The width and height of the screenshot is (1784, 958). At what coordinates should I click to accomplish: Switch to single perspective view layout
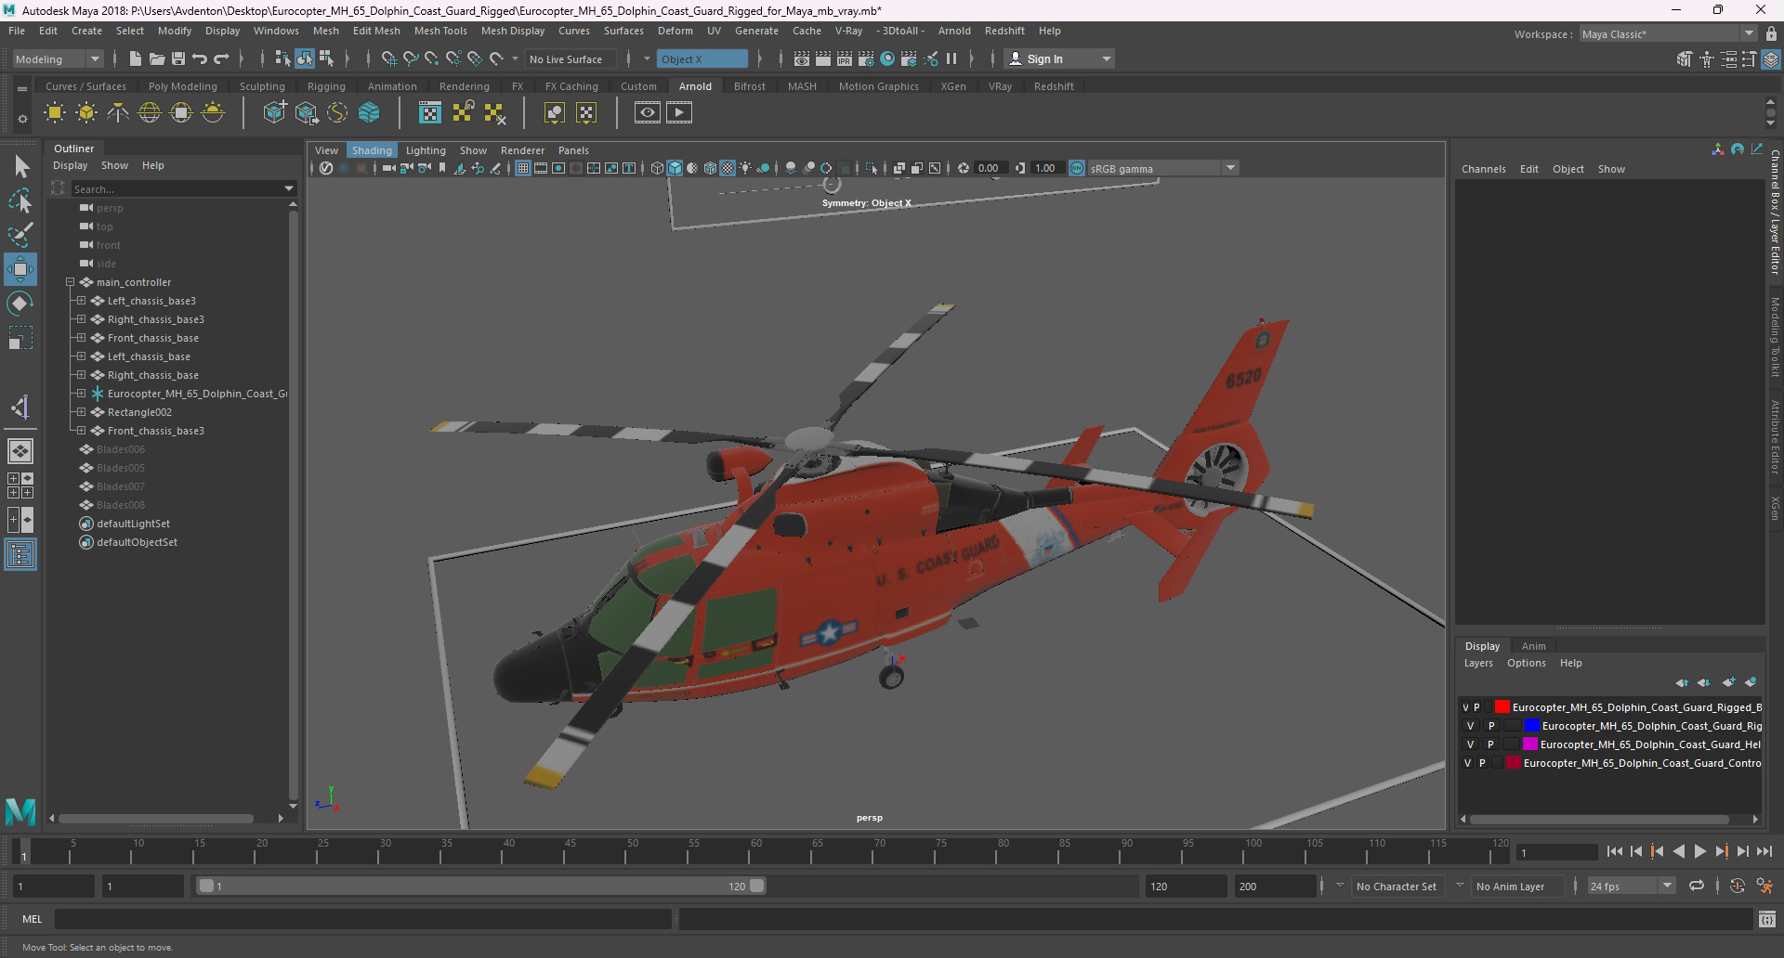click(x=20, y=451)
